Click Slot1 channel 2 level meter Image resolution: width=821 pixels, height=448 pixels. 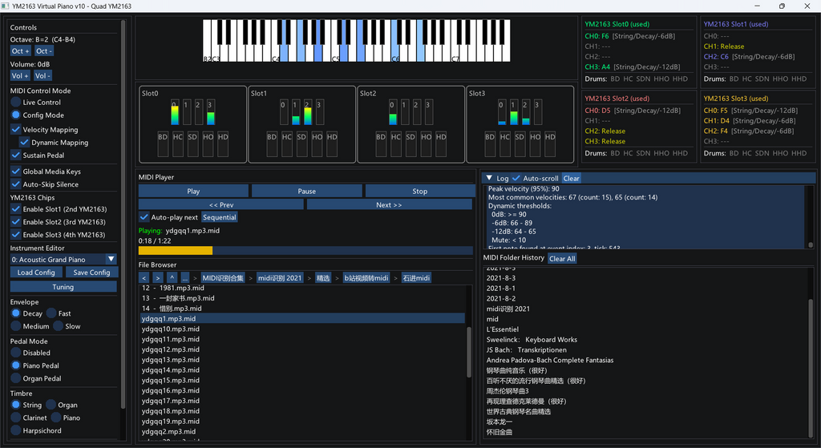click(308, 112)
